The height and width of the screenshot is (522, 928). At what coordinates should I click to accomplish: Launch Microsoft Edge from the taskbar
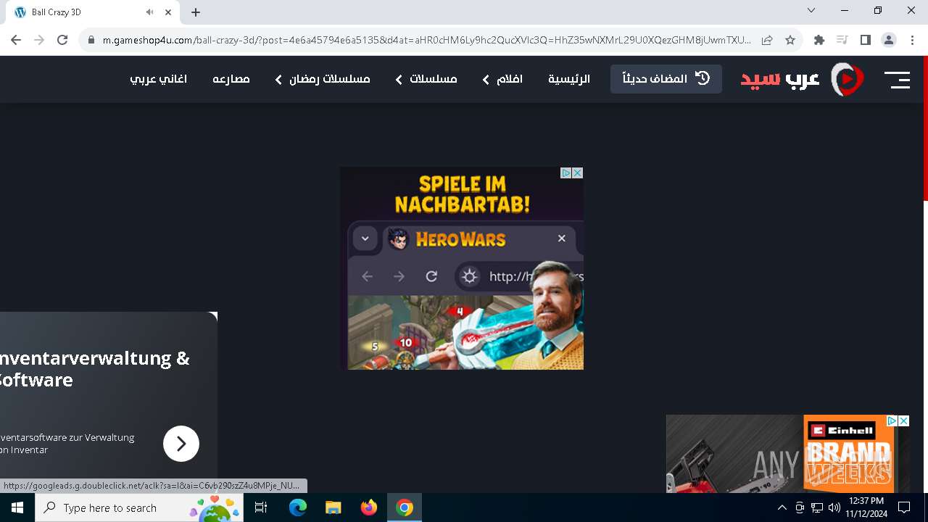(x=298, y=507)
